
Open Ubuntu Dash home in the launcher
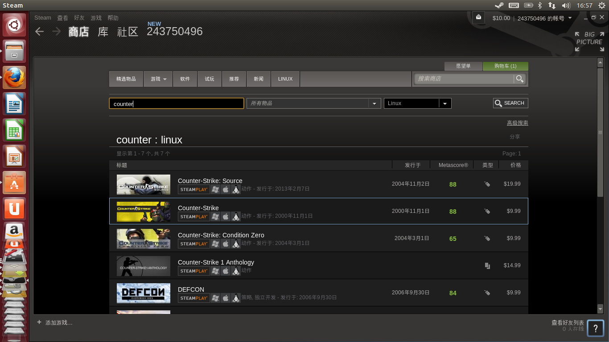click(14, 25)
